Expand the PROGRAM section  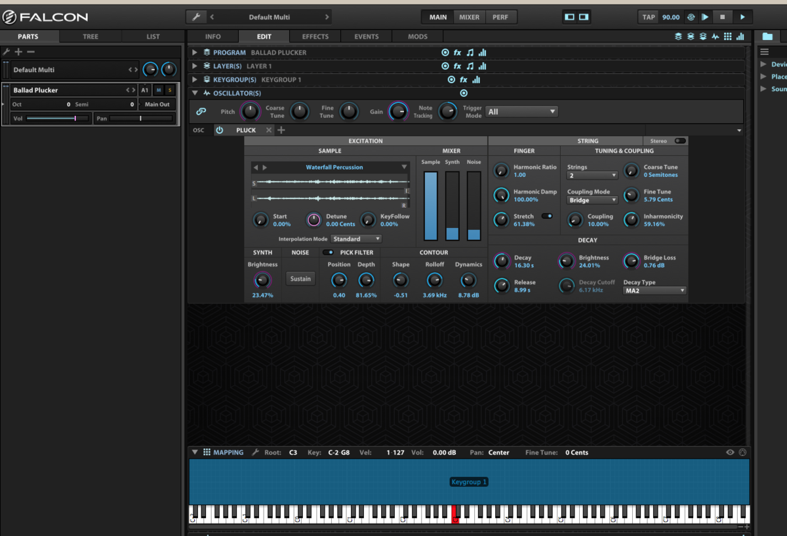[x=195, y=52]
